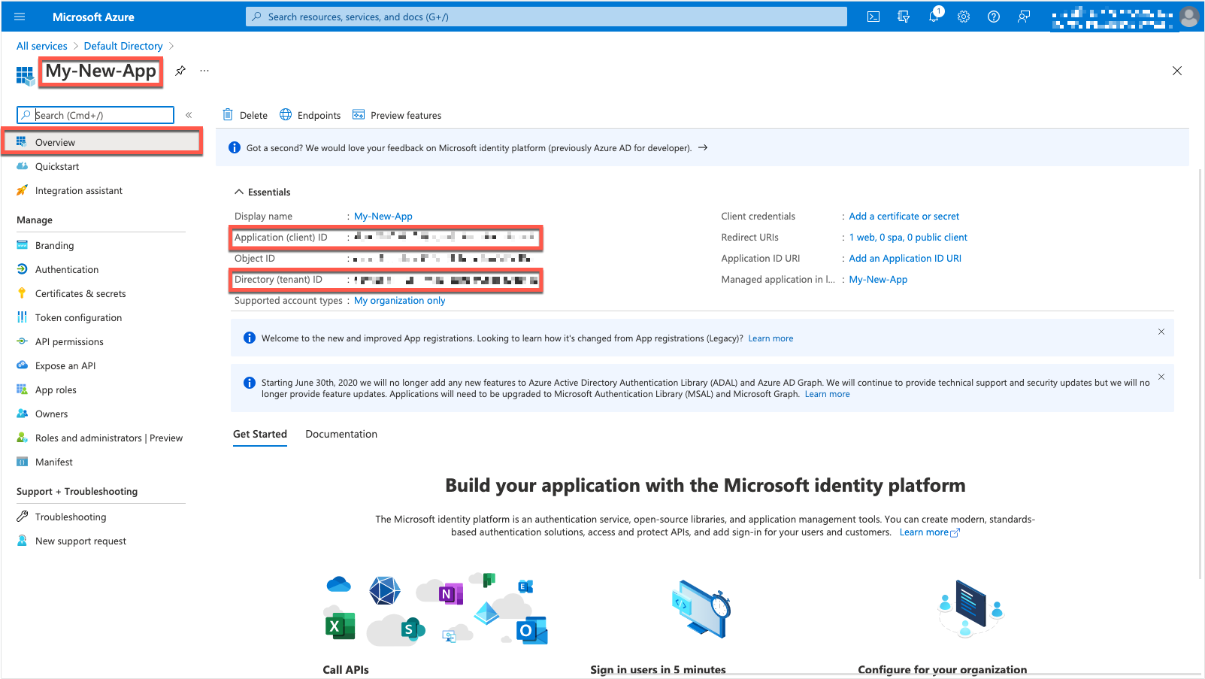This screenshot has width=1205, height=679.
Task: Click the Token configuration icon
Action: [22, 317]
